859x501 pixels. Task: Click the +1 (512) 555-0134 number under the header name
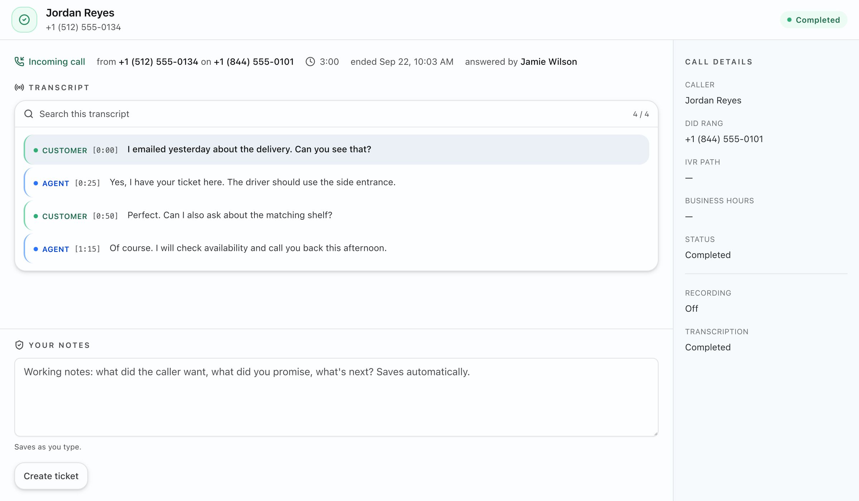83,27
